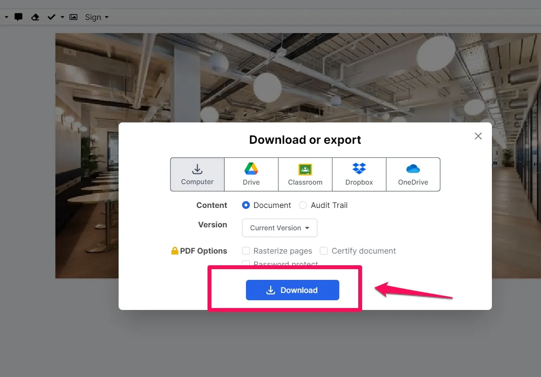Viewport: 541px width, 377px height.
Task: Select the eraser tool
Action: click(35, 17)
